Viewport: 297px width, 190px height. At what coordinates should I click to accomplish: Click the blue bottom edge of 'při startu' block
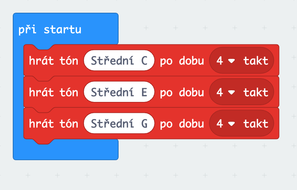point(66,152)
